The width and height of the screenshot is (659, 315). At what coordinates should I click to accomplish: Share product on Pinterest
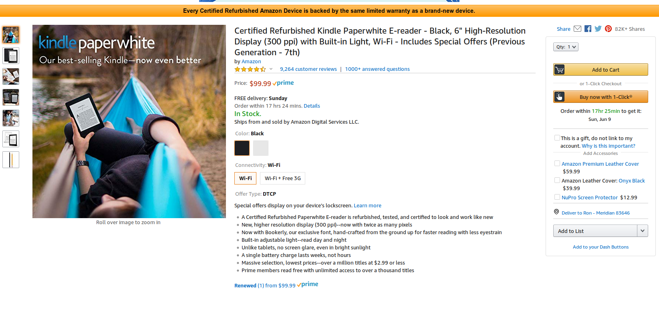608,29
